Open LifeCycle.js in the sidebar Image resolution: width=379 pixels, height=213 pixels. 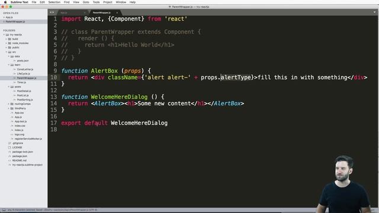point(24,73)
